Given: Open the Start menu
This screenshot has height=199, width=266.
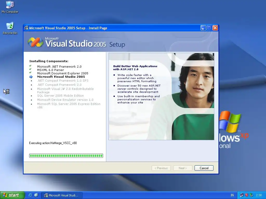Looking at the screenshot, I should click(12, 195).
